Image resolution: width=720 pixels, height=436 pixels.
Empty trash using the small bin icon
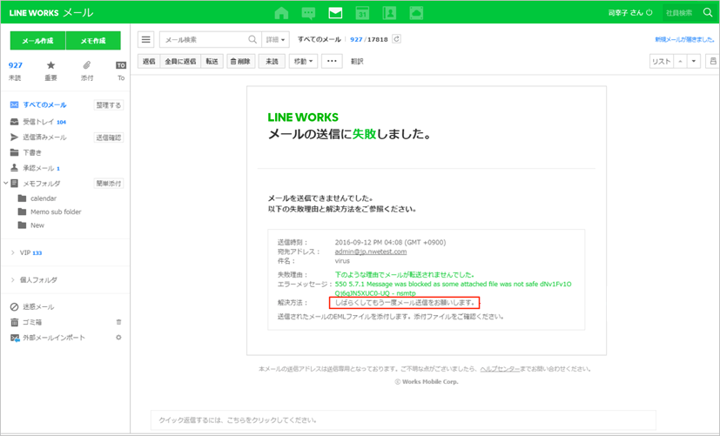(118, 322)
